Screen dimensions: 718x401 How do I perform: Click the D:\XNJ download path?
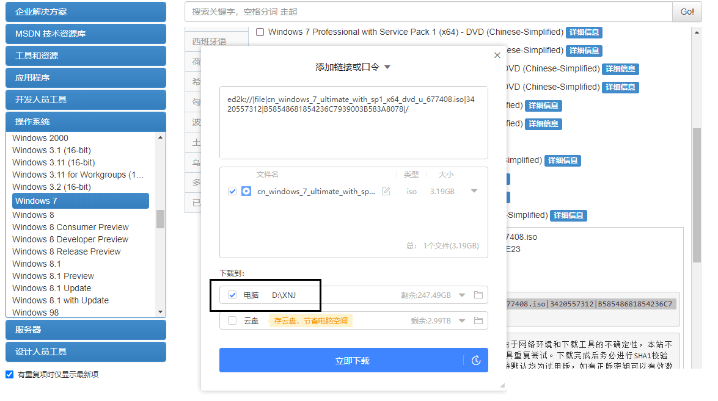(x=284, y=295)
